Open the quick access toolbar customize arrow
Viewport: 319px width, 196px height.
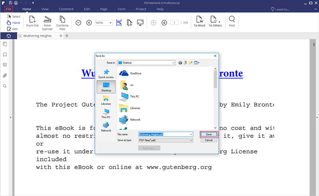(x=33, y=3)
